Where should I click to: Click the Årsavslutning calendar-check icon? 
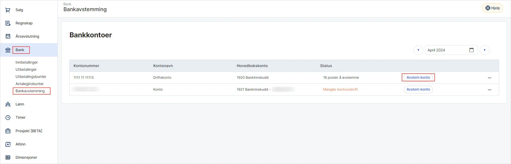[8, 36]
